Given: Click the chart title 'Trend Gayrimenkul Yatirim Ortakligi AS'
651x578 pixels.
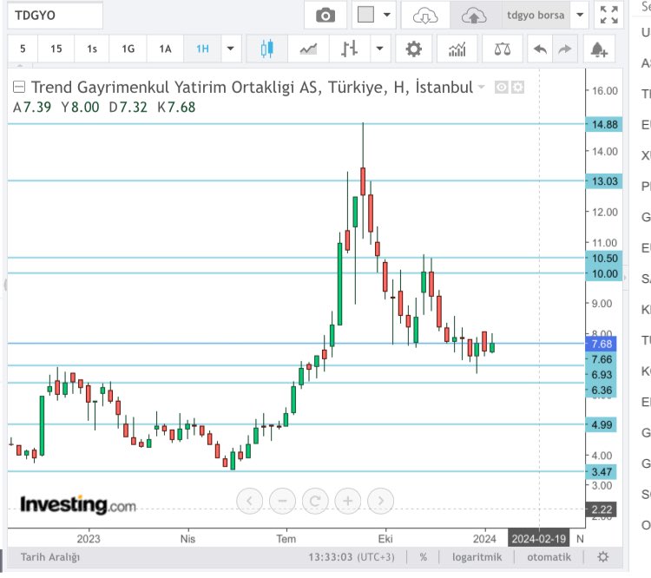Looking at the screenshot, I should [x=176, y=88].
